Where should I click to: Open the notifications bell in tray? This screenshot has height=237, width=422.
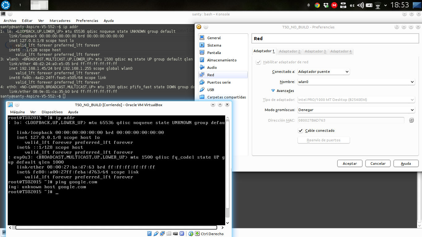coord(308,5)
